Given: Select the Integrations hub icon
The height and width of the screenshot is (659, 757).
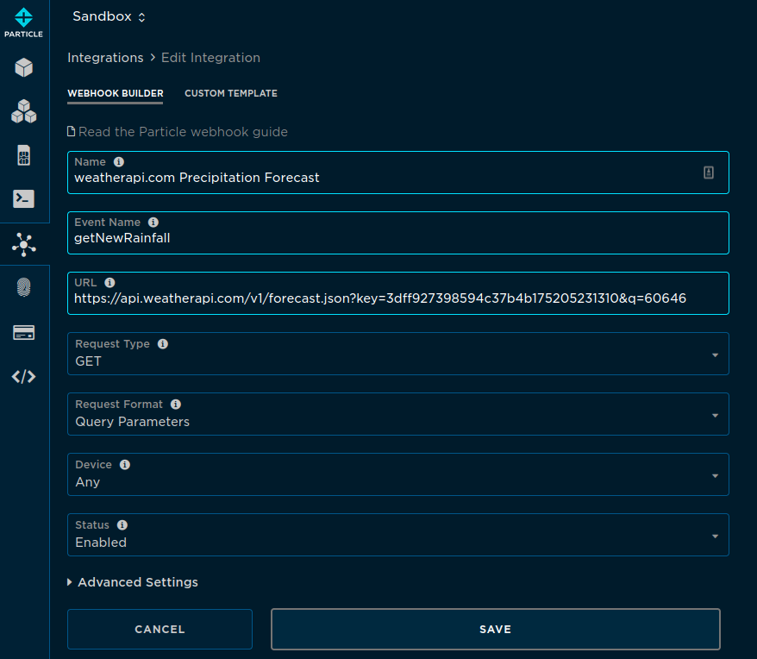Looking at the screenshot, I should (23, 245).
